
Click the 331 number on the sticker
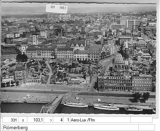coord(53,7)
